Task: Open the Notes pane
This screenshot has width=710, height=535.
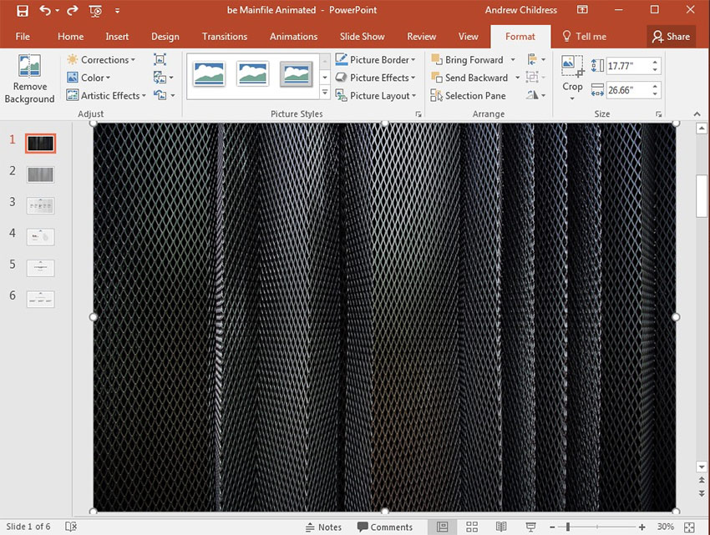Action: [324, 527]
